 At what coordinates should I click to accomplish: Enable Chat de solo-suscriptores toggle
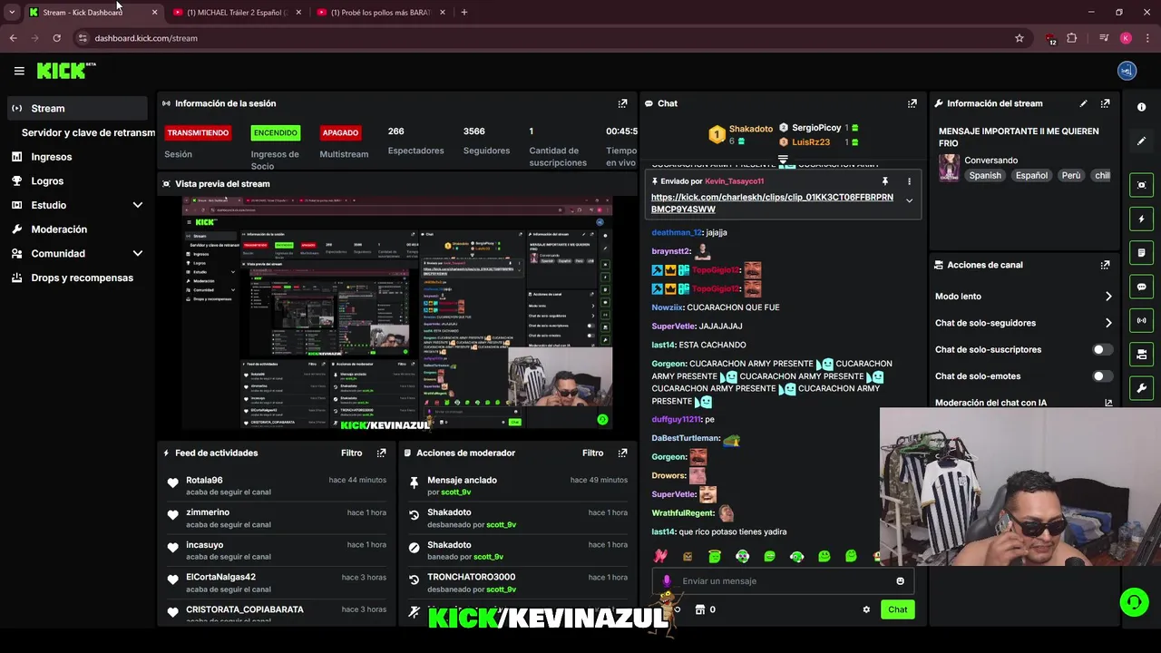pyautogui.click(x=1102, y=349)
